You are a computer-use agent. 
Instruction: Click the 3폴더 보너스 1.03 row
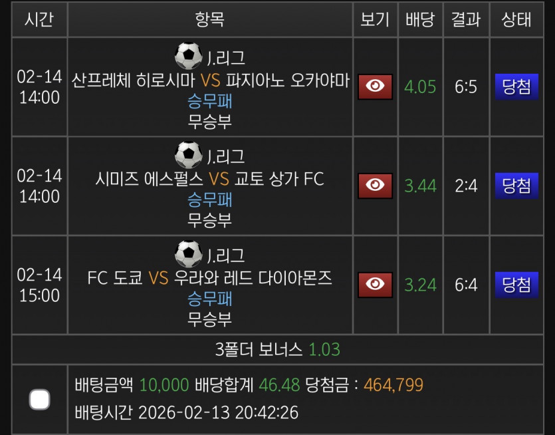[x=277, y=349]
